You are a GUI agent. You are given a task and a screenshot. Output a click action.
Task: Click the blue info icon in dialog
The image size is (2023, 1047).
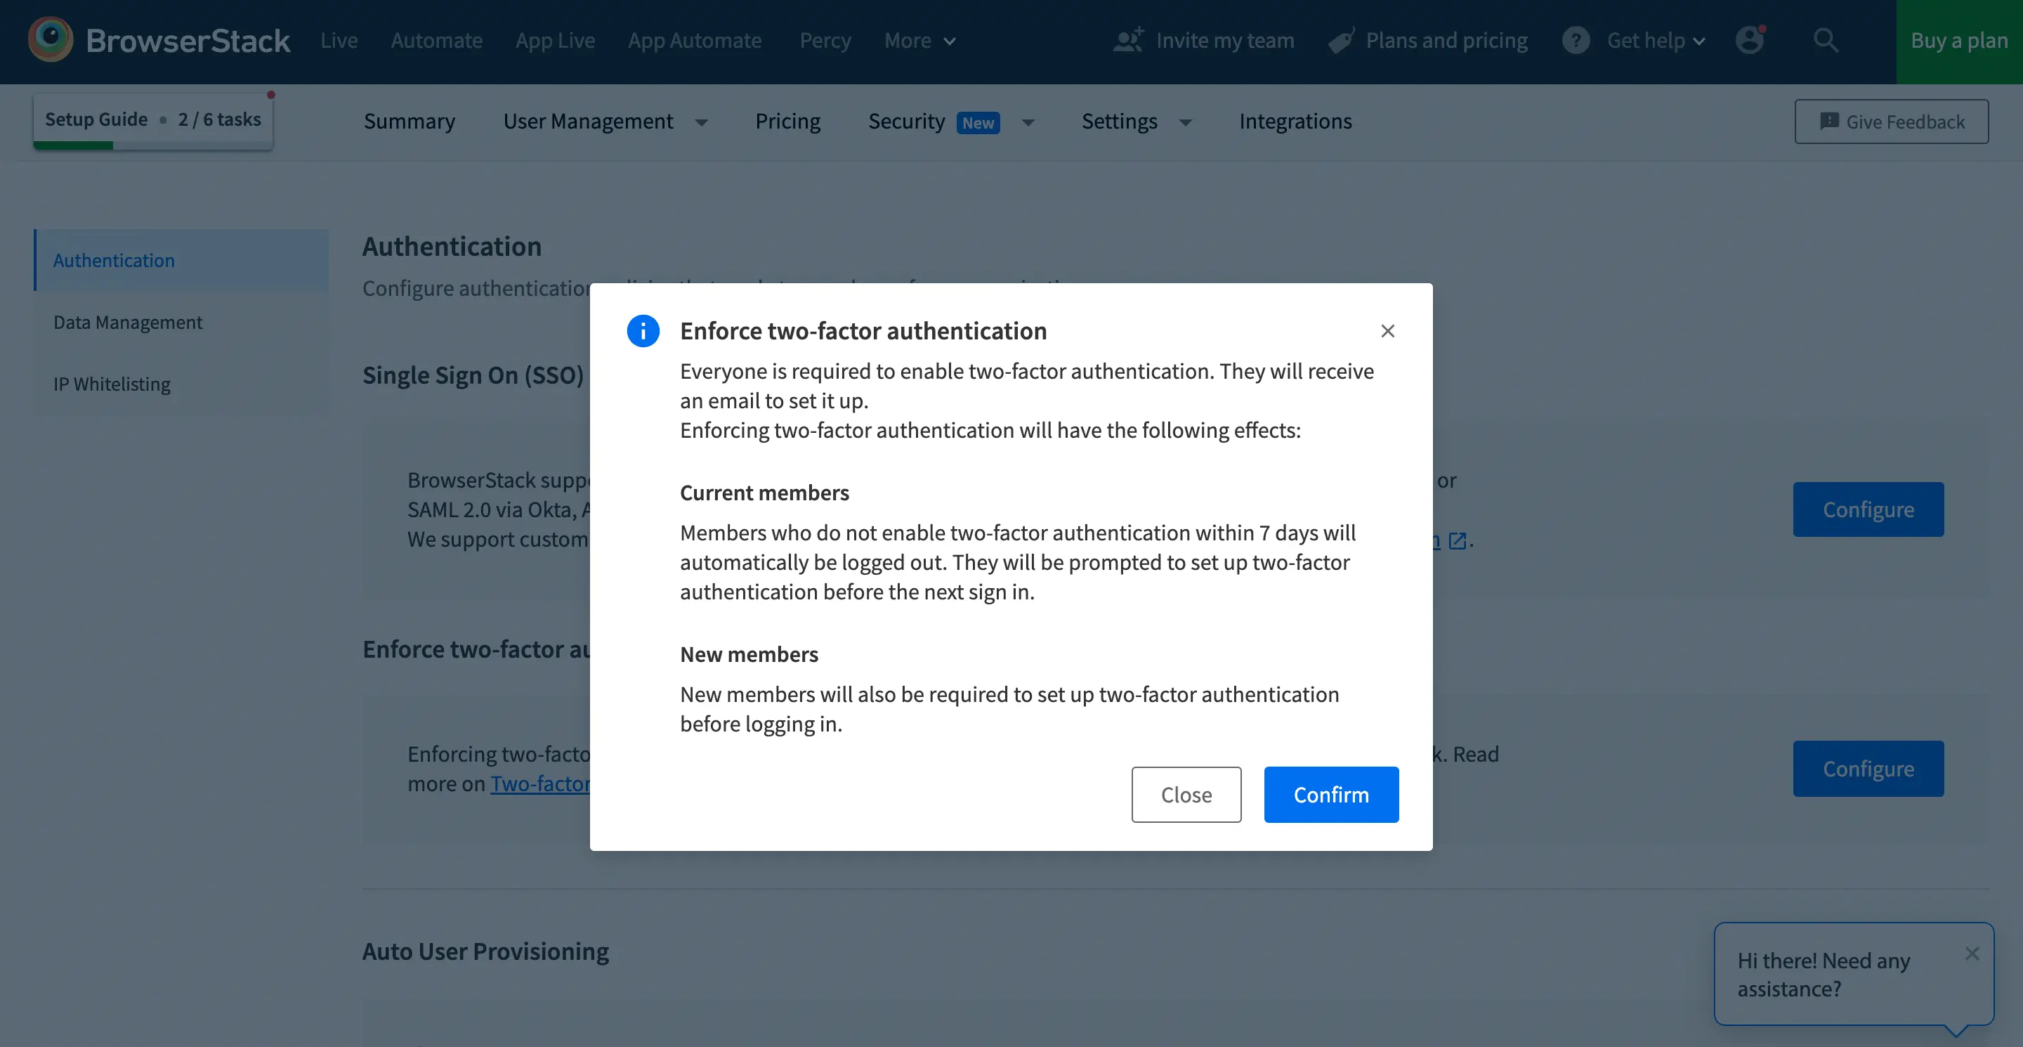[x=643, y=331]
